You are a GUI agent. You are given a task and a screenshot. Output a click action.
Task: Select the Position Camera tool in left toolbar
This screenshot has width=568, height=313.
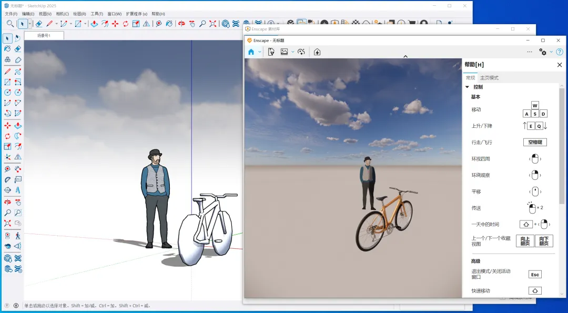click(7, 236)
